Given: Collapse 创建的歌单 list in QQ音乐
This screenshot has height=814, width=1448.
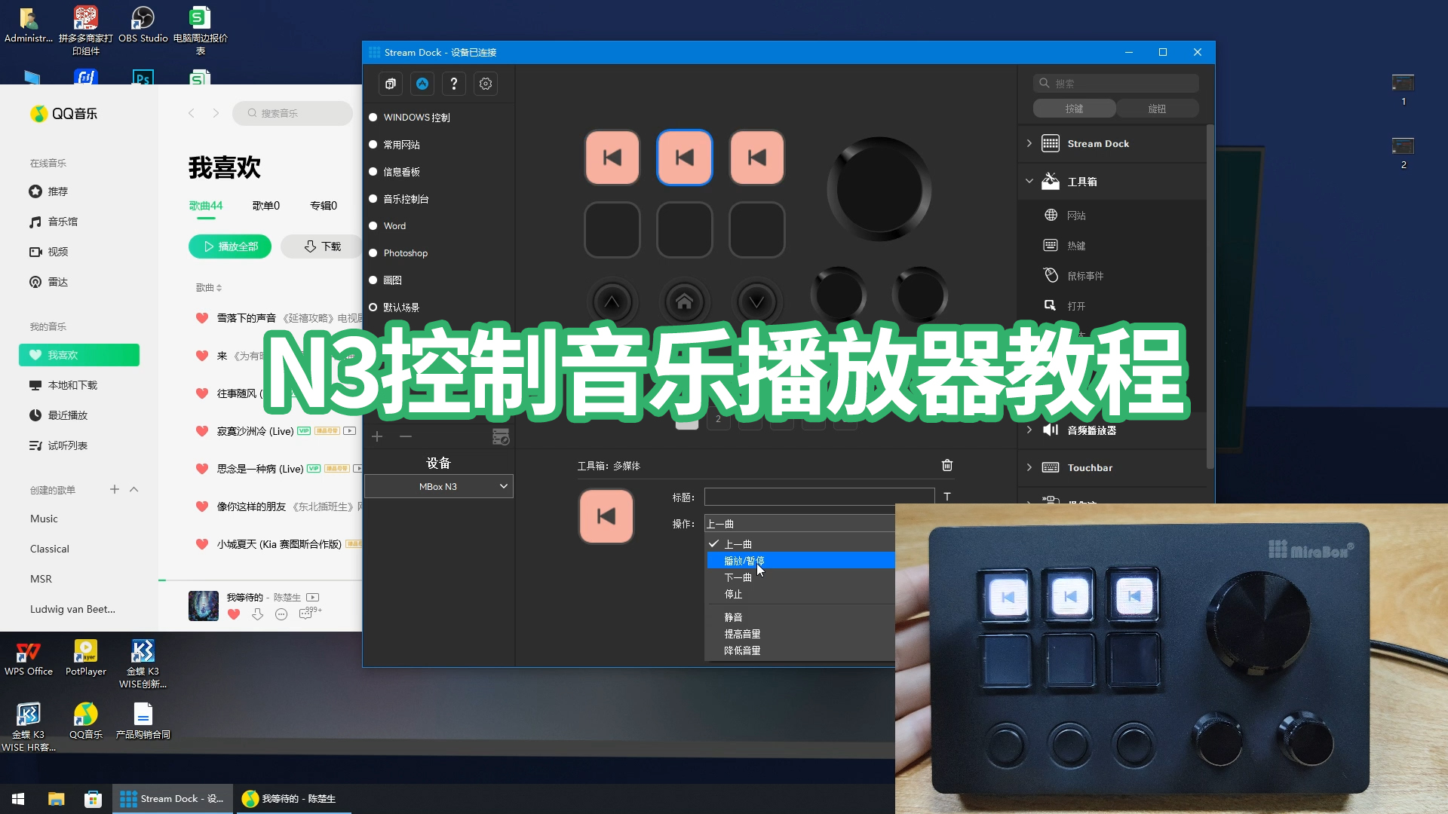Looking at the screenshot, I should click(134, 489).
